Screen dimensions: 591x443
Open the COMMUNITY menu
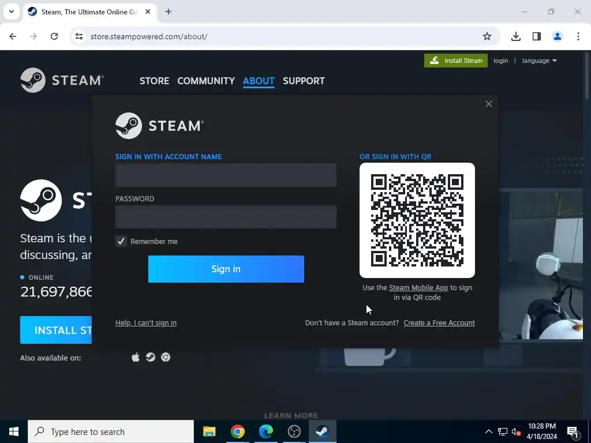pyautogui.click(x=206, y=81)
